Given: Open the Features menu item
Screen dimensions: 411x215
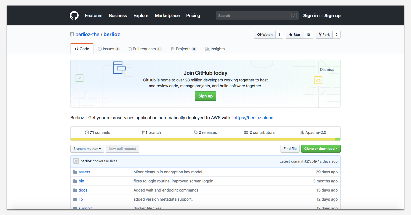Looking at the screenshot, I should (x=94, y=15).
